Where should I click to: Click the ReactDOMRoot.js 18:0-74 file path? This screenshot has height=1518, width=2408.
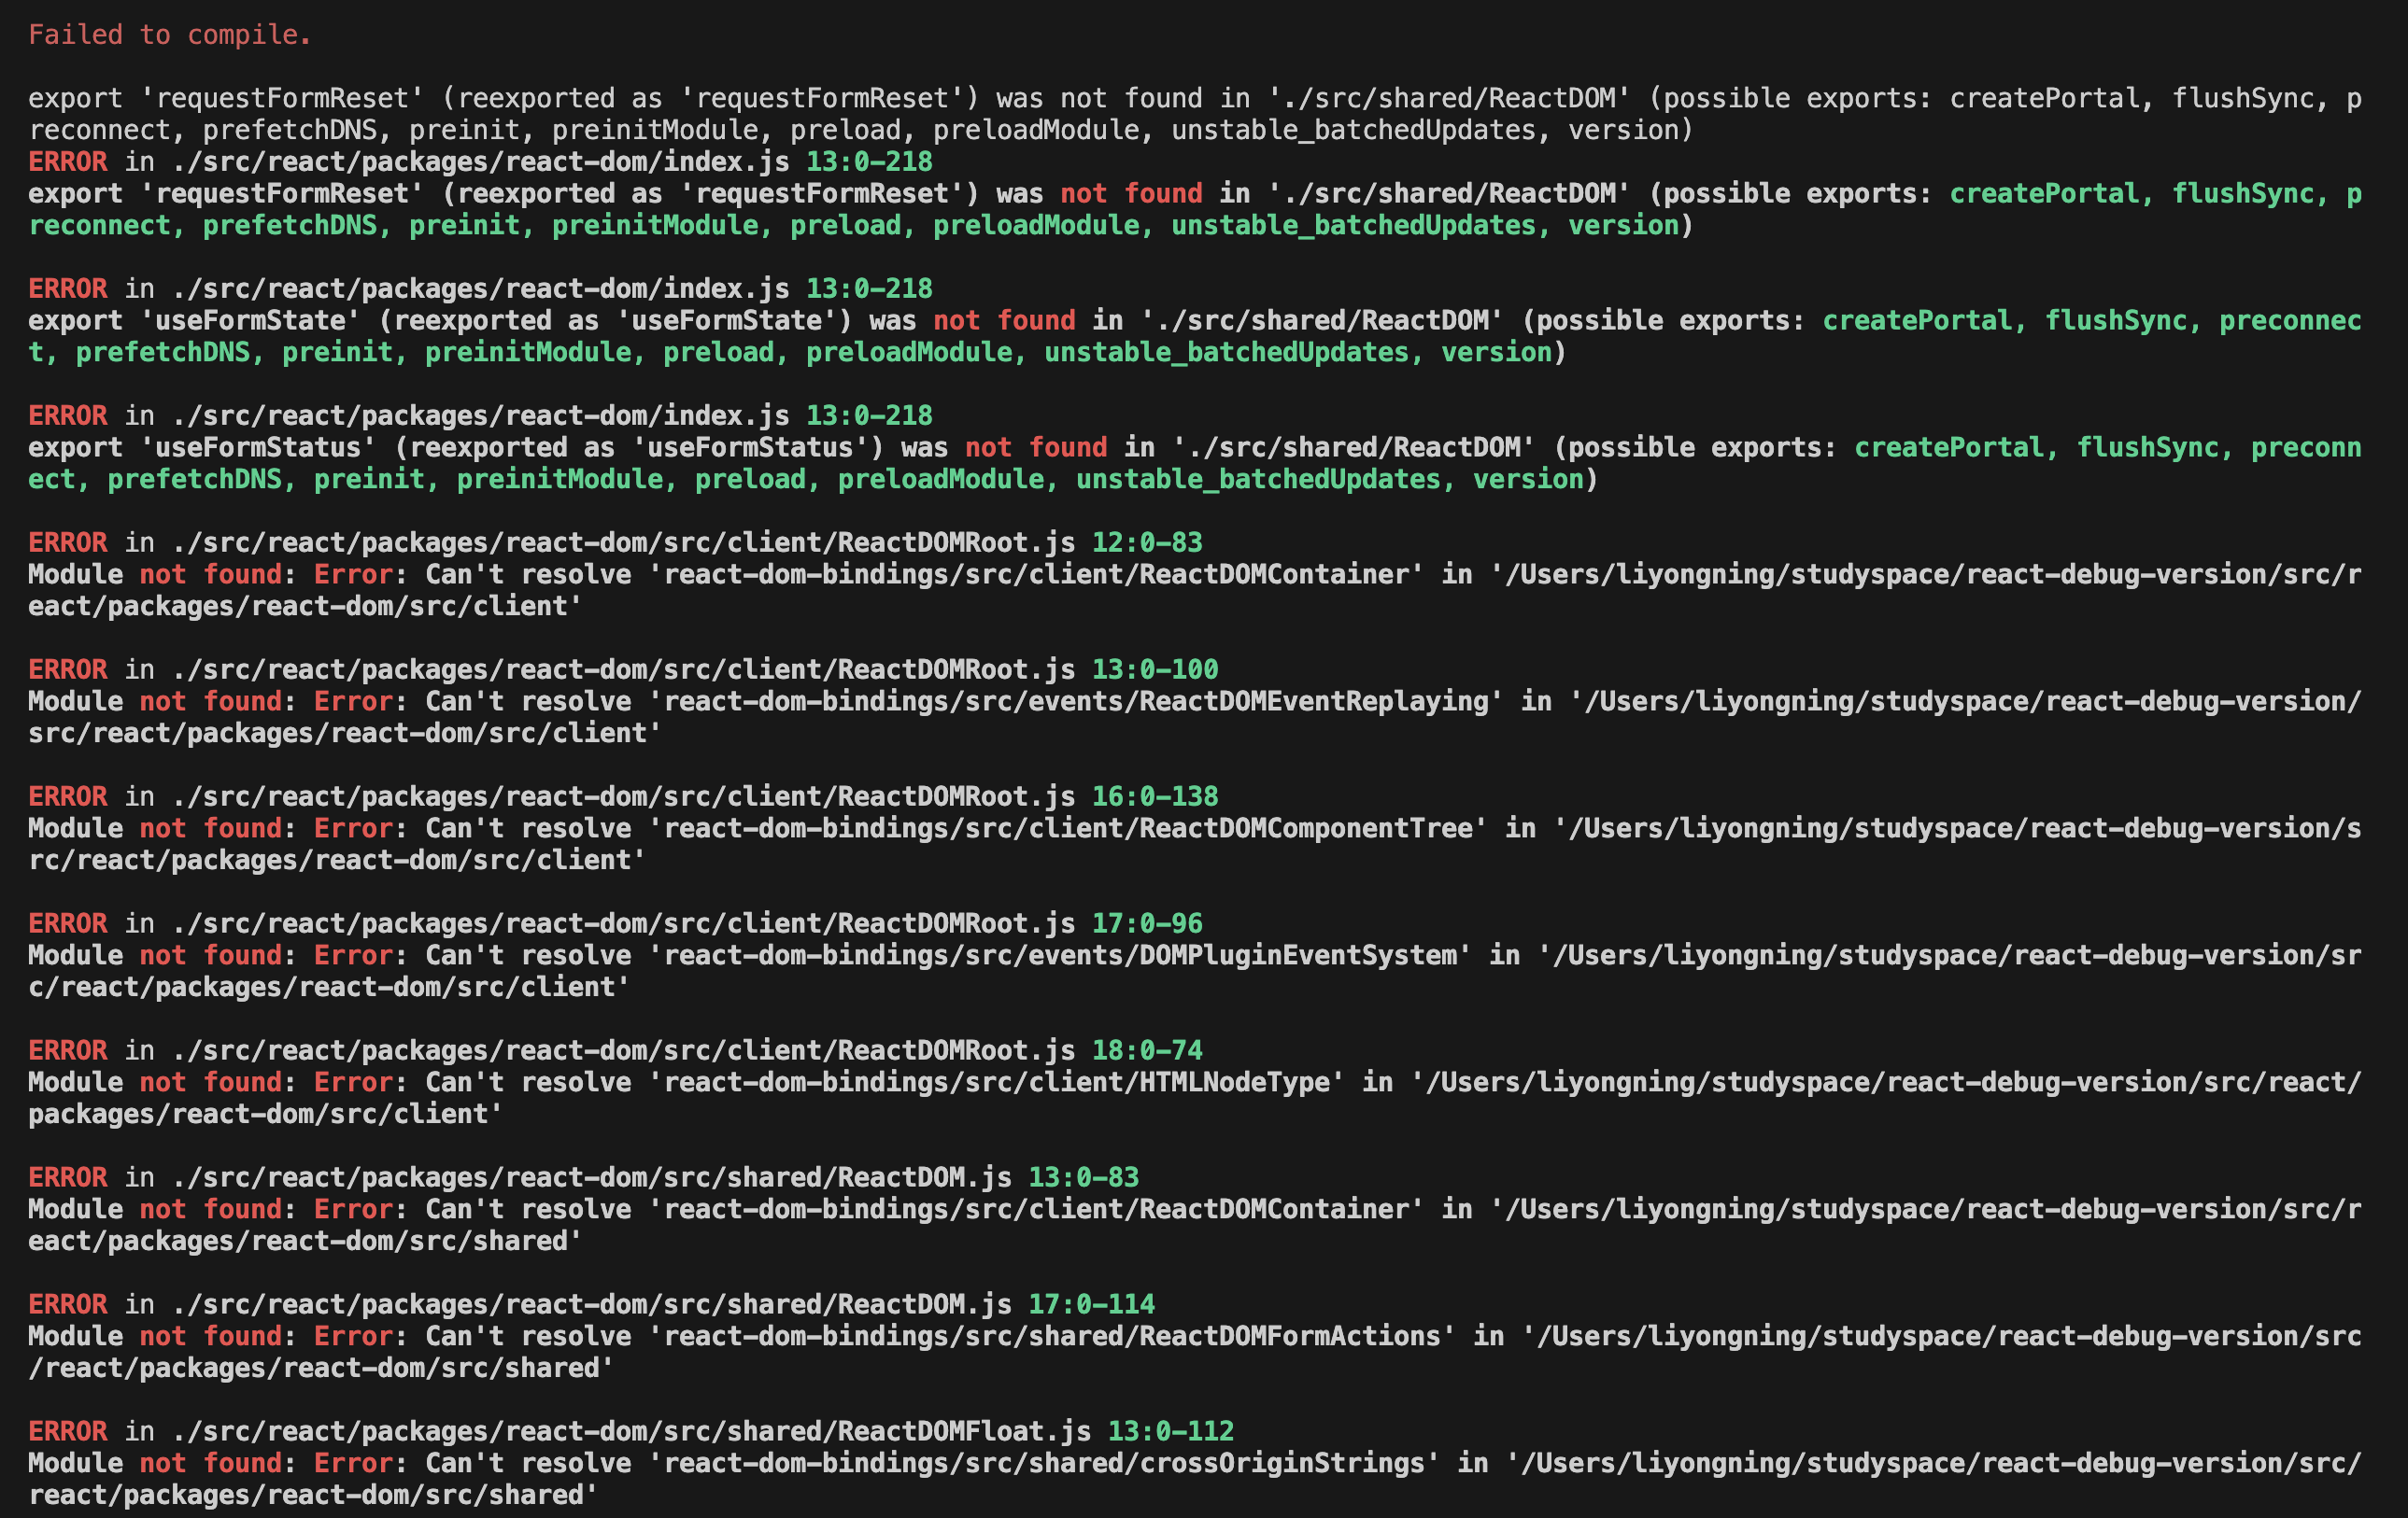click(x=623, y=1050)
